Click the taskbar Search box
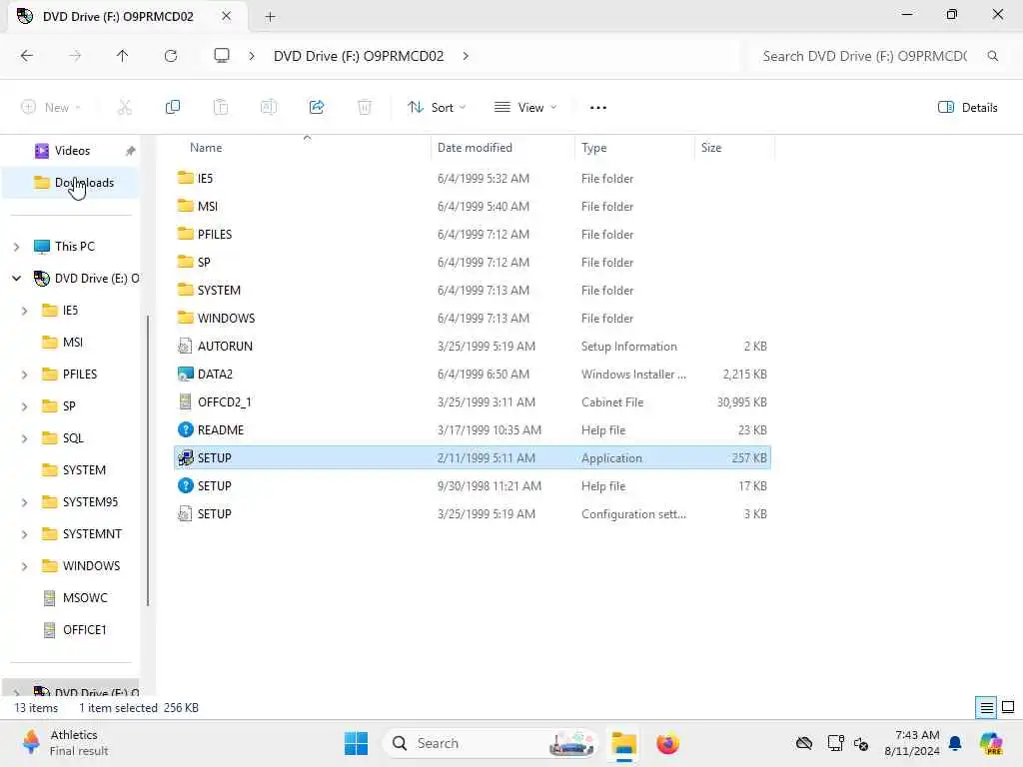 tap(490, 743)
